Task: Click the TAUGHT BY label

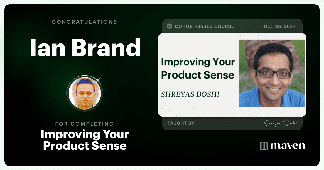Action: 181,123
